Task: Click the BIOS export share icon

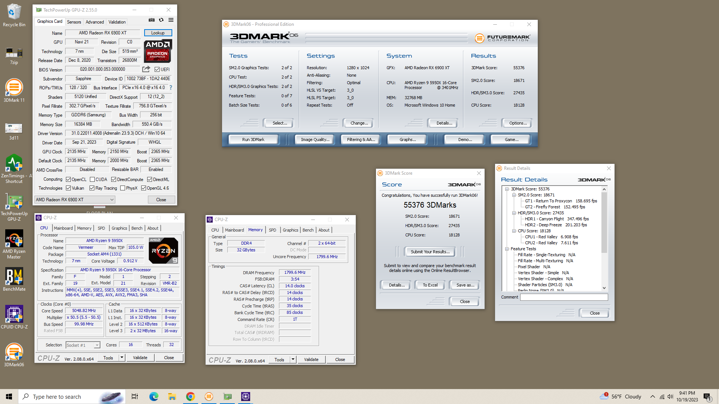Action: click(x=146, y=69)
